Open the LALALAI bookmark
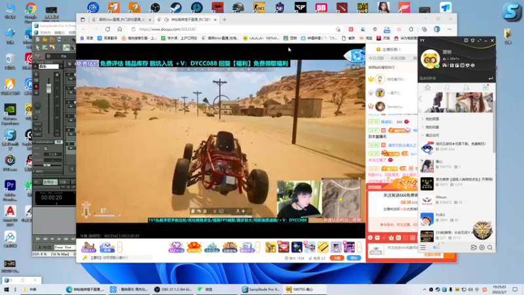Viewport: 524px width, 295px height. [261, 38]
